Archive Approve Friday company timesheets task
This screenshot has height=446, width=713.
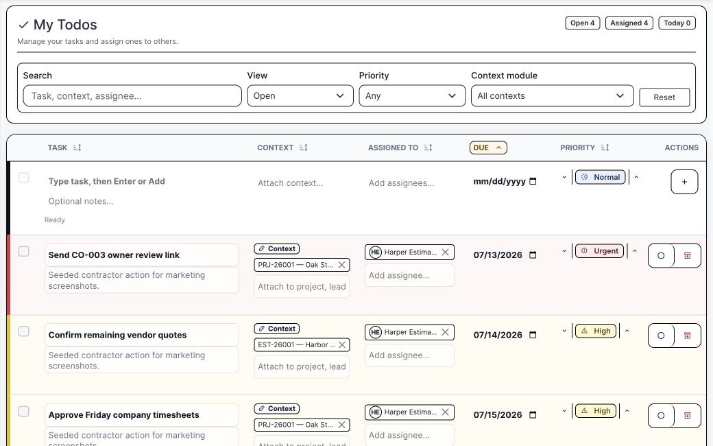click(688, 416)
